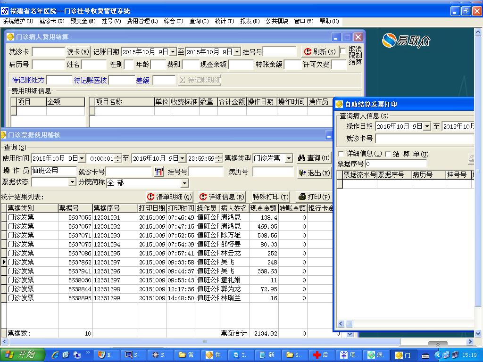Click main window vertical scrollbar down arrow
The width and height of the screenshot is (483, 362).
coord(478,334)
